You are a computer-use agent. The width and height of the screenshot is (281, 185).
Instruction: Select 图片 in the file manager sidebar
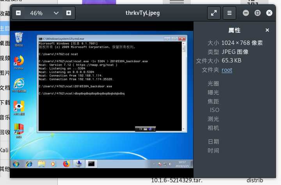[5, 73]
